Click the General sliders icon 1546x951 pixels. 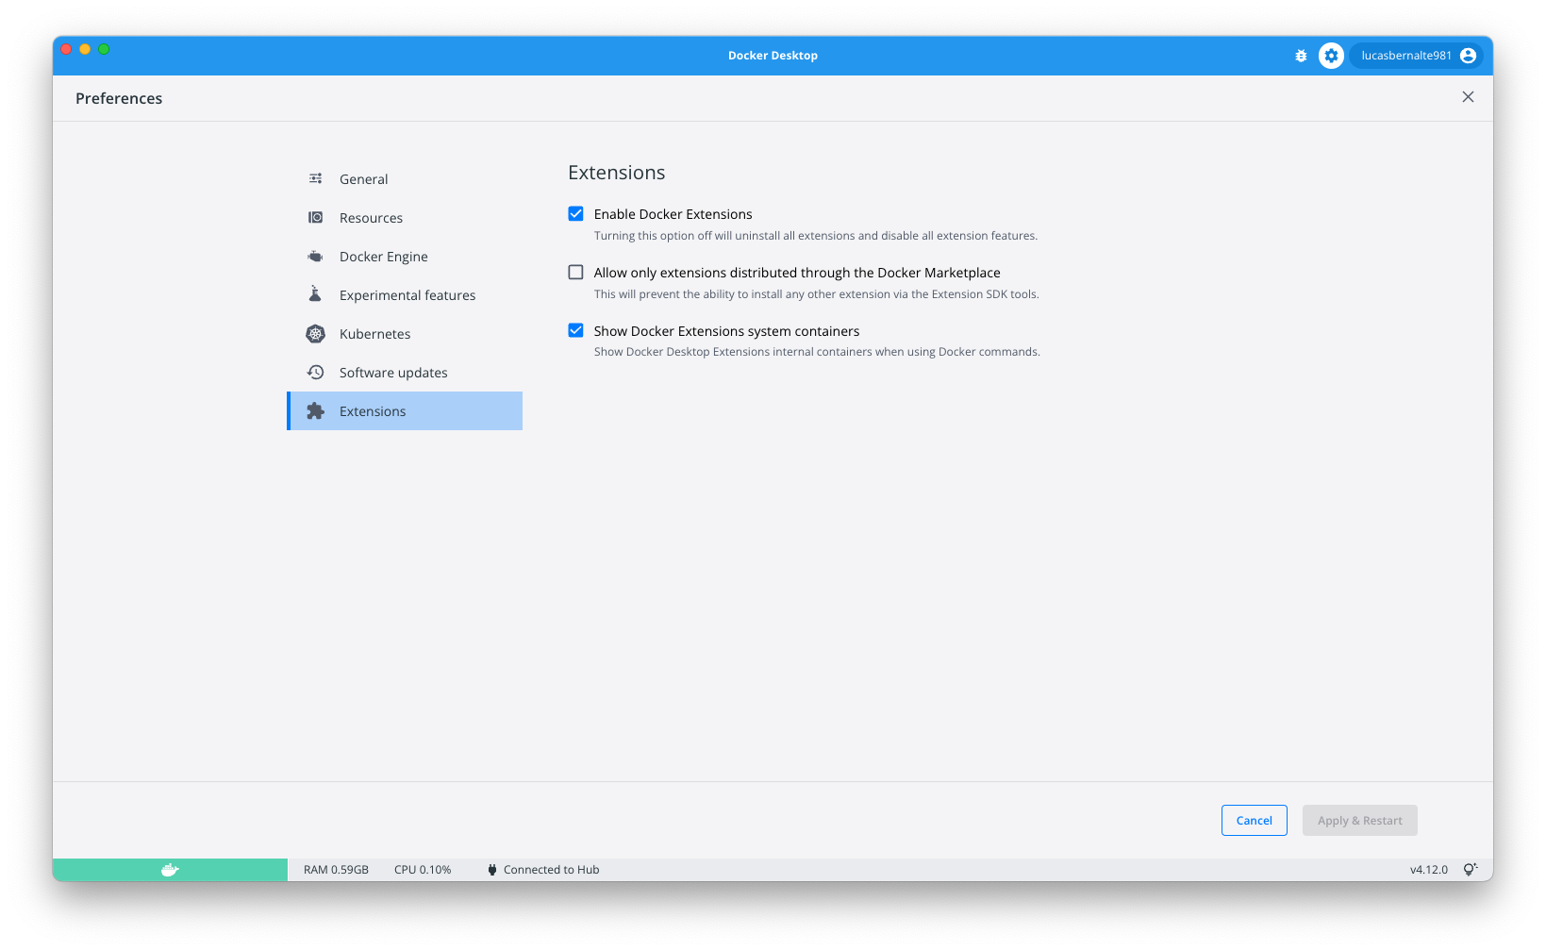click(316, 178)
